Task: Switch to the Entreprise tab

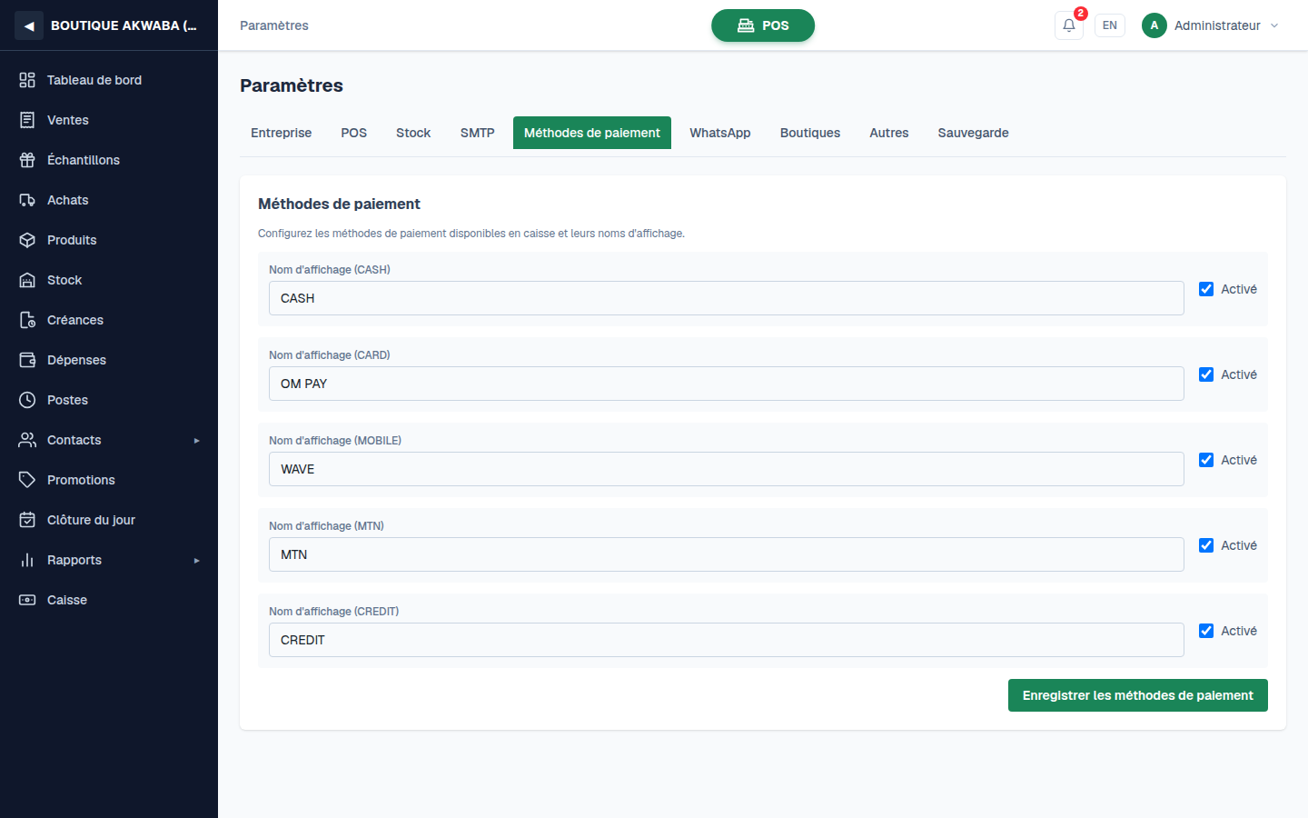Action: coord(282,133)
